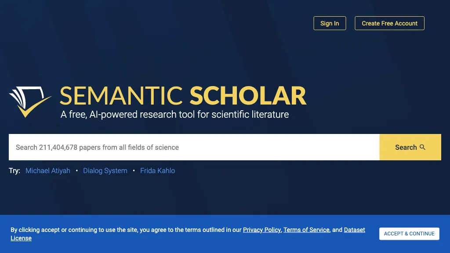Open the Sign In page

click(330, 23)
